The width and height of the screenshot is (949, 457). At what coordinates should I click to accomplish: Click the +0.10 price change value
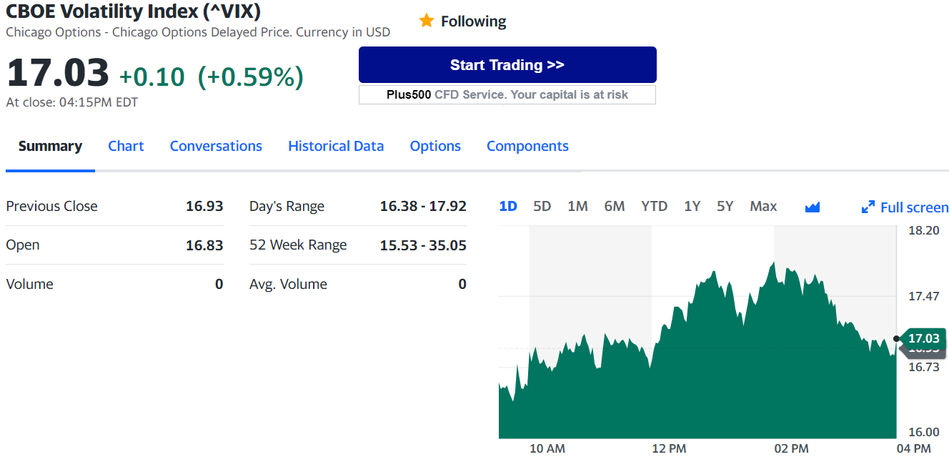pyautogui.click(x=151, y=77)
